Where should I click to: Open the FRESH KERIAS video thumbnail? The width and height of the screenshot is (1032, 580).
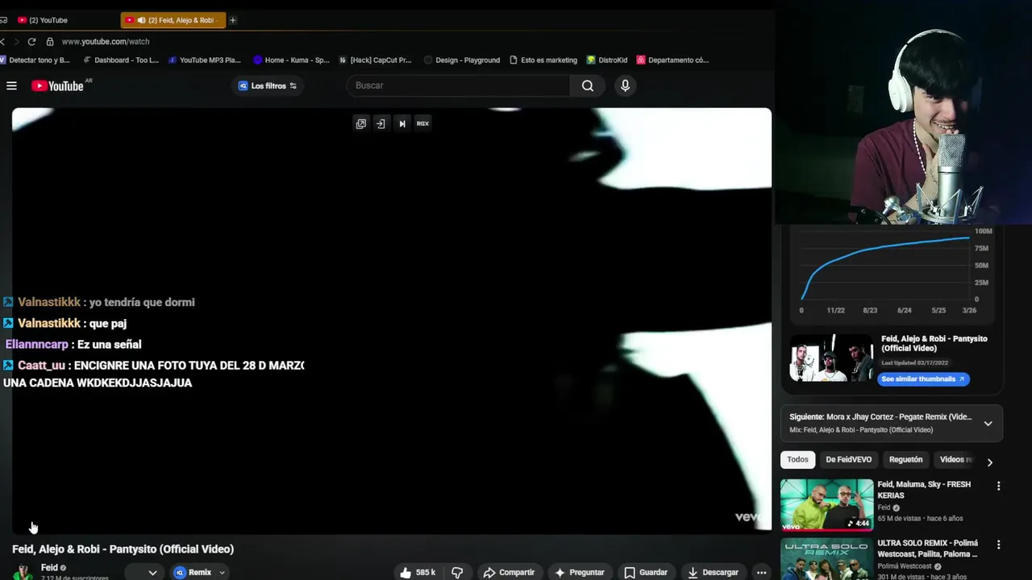826,504
